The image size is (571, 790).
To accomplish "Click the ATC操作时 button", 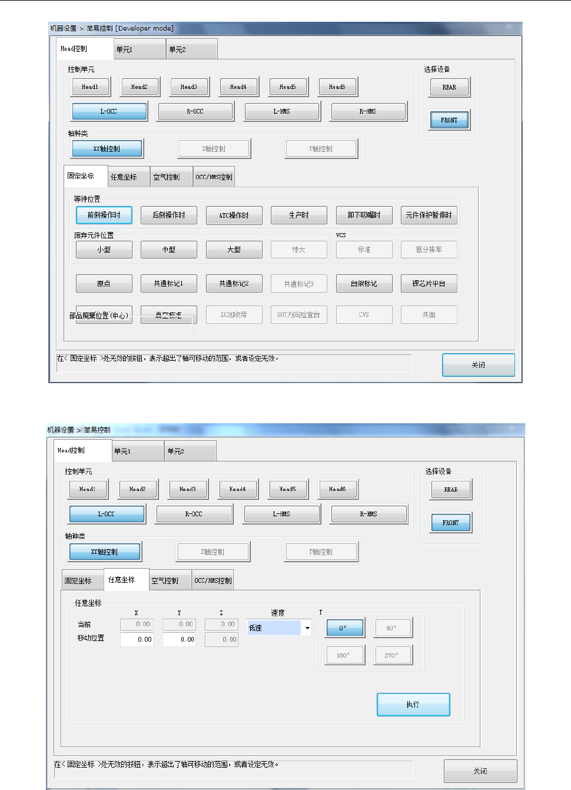I will click(x=234, y=215).
